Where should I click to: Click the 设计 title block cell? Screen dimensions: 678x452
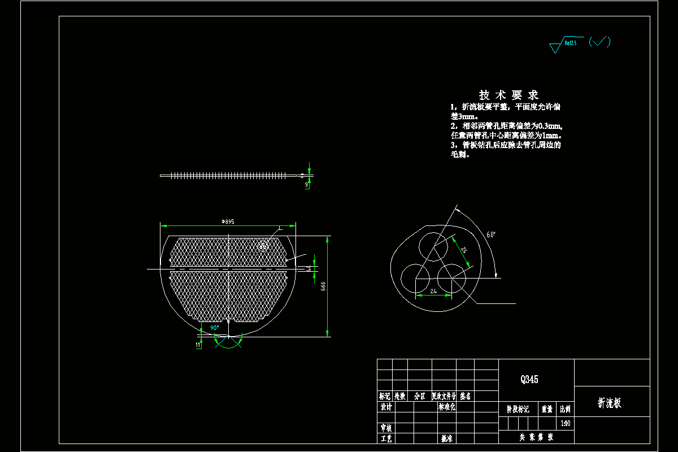pos(386,407)
